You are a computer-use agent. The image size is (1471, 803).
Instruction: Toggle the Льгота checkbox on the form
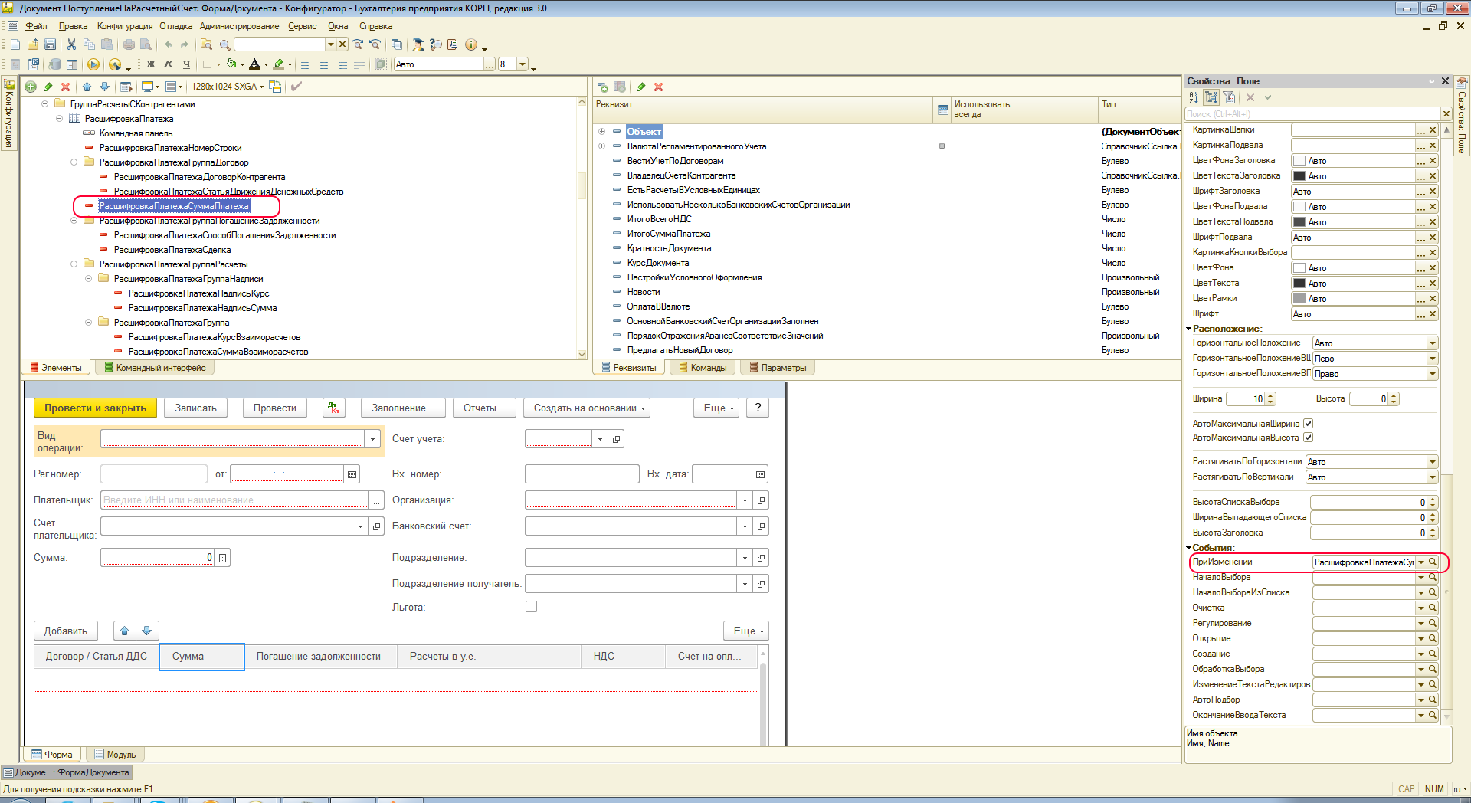(531, 607)
